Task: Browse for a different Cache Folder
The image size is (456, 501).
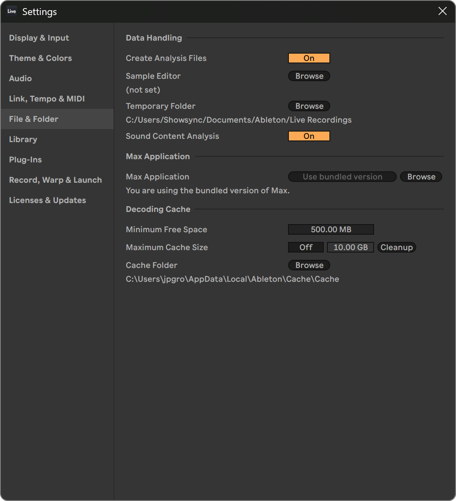Action: point(309,265)
